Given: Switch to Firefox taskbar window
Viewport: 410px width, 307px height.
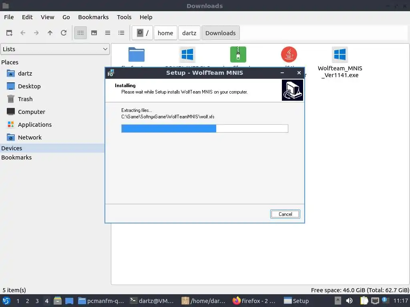Looking at the screenshot, I should click(255, 301).
